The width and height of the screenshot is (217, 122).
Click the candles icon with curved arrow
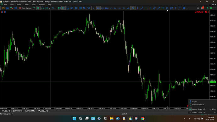tap(42, 8)
